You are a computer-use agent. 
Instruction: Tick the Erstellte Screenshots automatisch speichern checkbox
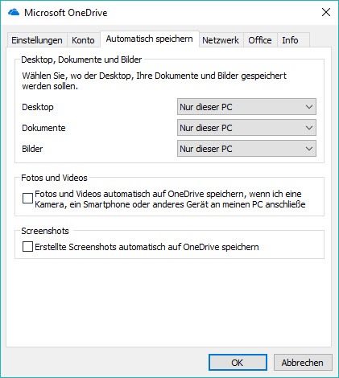[x=27, y=247]
